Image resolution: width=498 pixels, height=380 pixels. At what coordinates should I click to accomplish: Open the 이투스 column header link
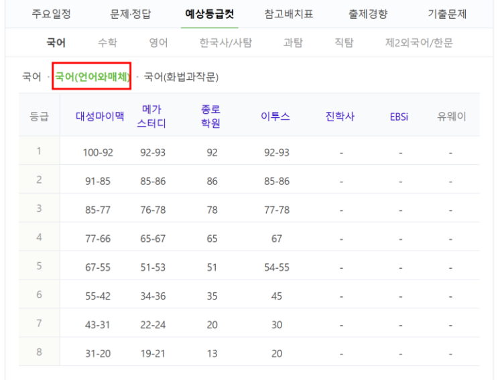tap(275, 116)
